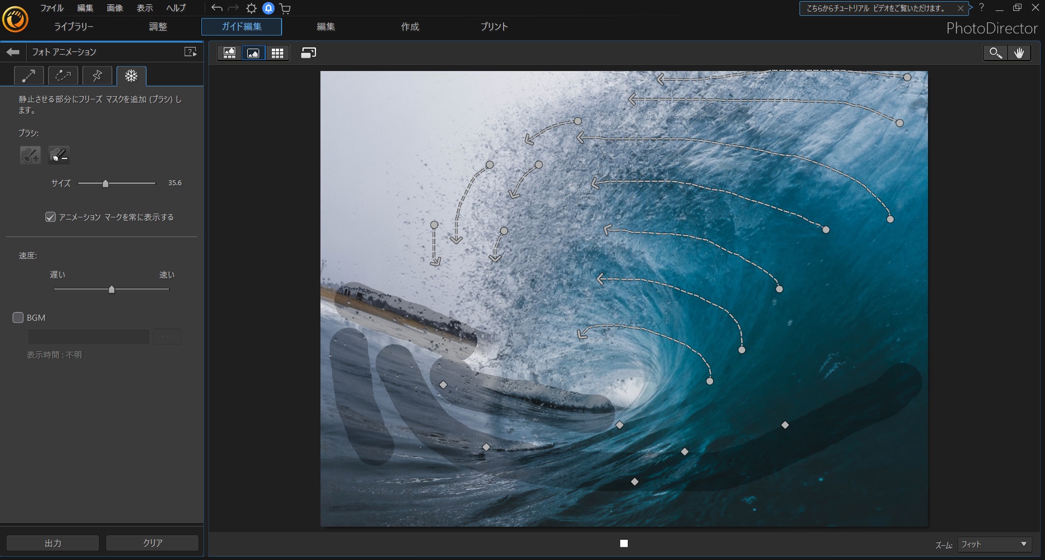
Task: Switch to grid thumbnail view mode
Action: pyautogui.click(x=277, y=53)
